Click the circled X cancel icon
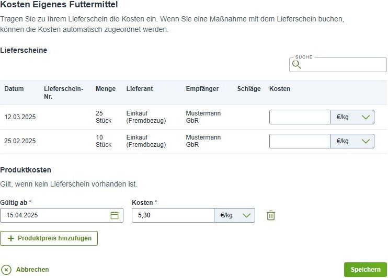388x278 pixels. coord(6,270)
